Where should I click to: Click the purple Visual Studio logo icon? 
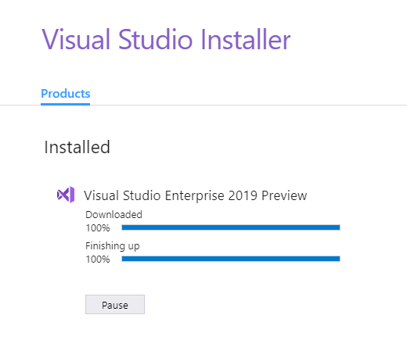[x=66, y=195]
